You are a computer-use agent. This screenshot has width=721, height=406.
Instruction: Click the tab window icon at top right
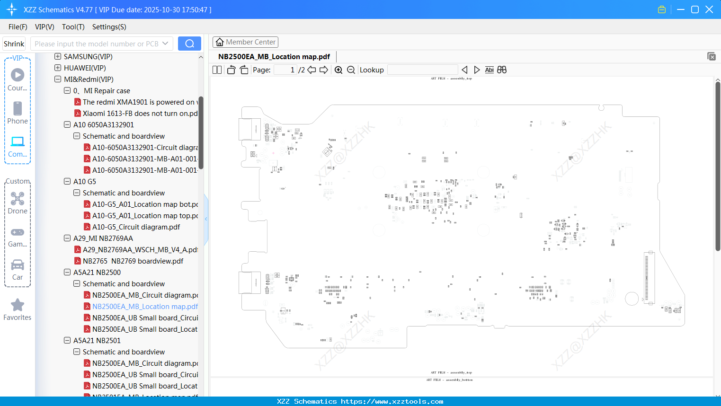[711, 56]
